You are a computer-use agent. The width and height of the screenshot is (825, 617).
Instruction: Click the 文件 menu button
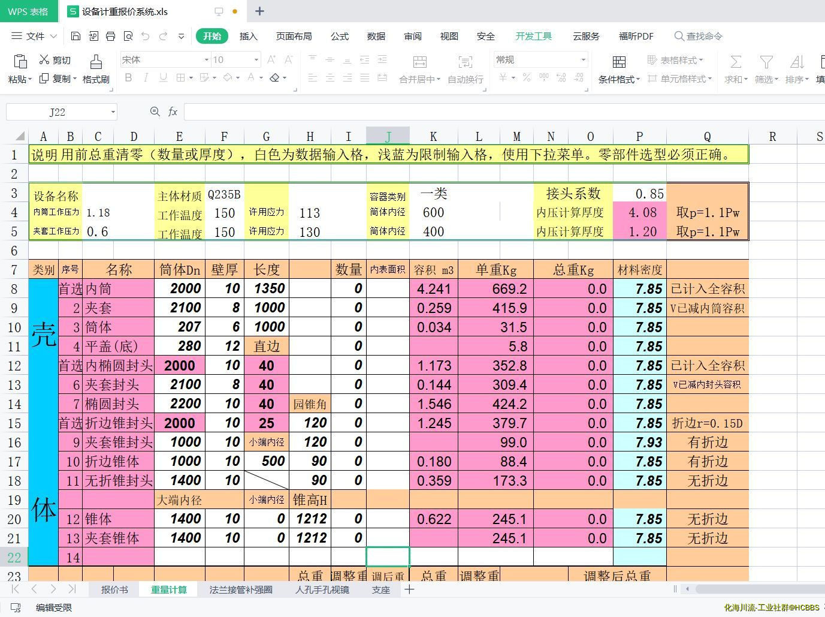pos(35,37)
